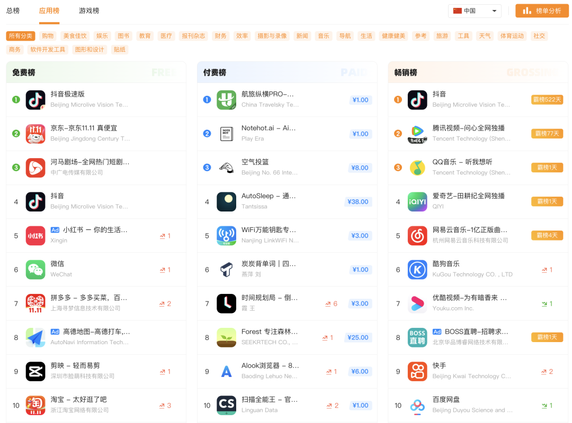Select the 应用榜 tab
This screenshot has height=423, width=572.
coord(49,11)
